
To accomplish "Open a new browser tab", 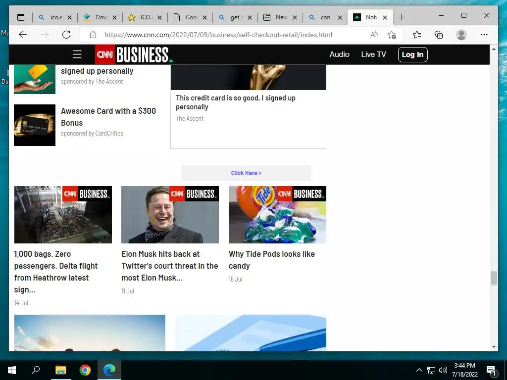I will coord(402,17).
